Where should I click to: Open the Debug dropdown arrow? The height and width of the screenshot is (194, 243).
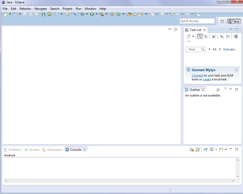click(x=87, y=14)
